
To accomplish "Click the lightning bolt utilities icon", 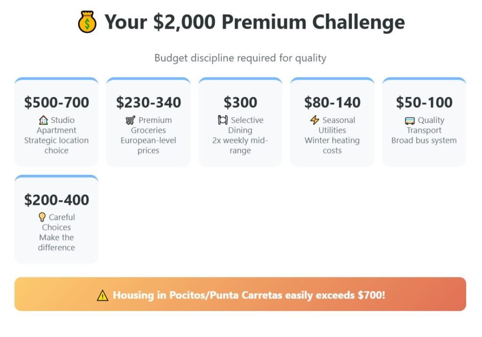I will click(314, 120).
